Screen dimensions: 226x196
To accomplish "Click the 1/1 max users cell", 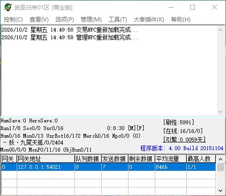I will (201, 167).
